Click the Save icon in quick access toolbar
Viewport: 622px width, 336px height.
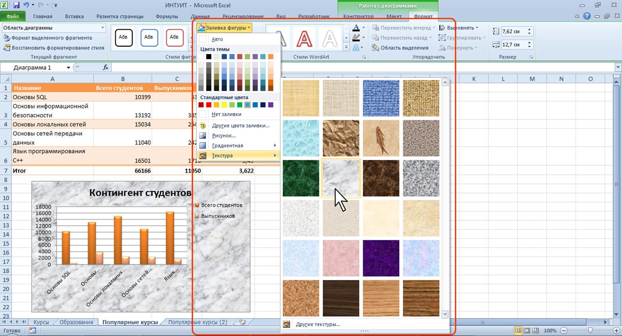[x=17, y=5]
